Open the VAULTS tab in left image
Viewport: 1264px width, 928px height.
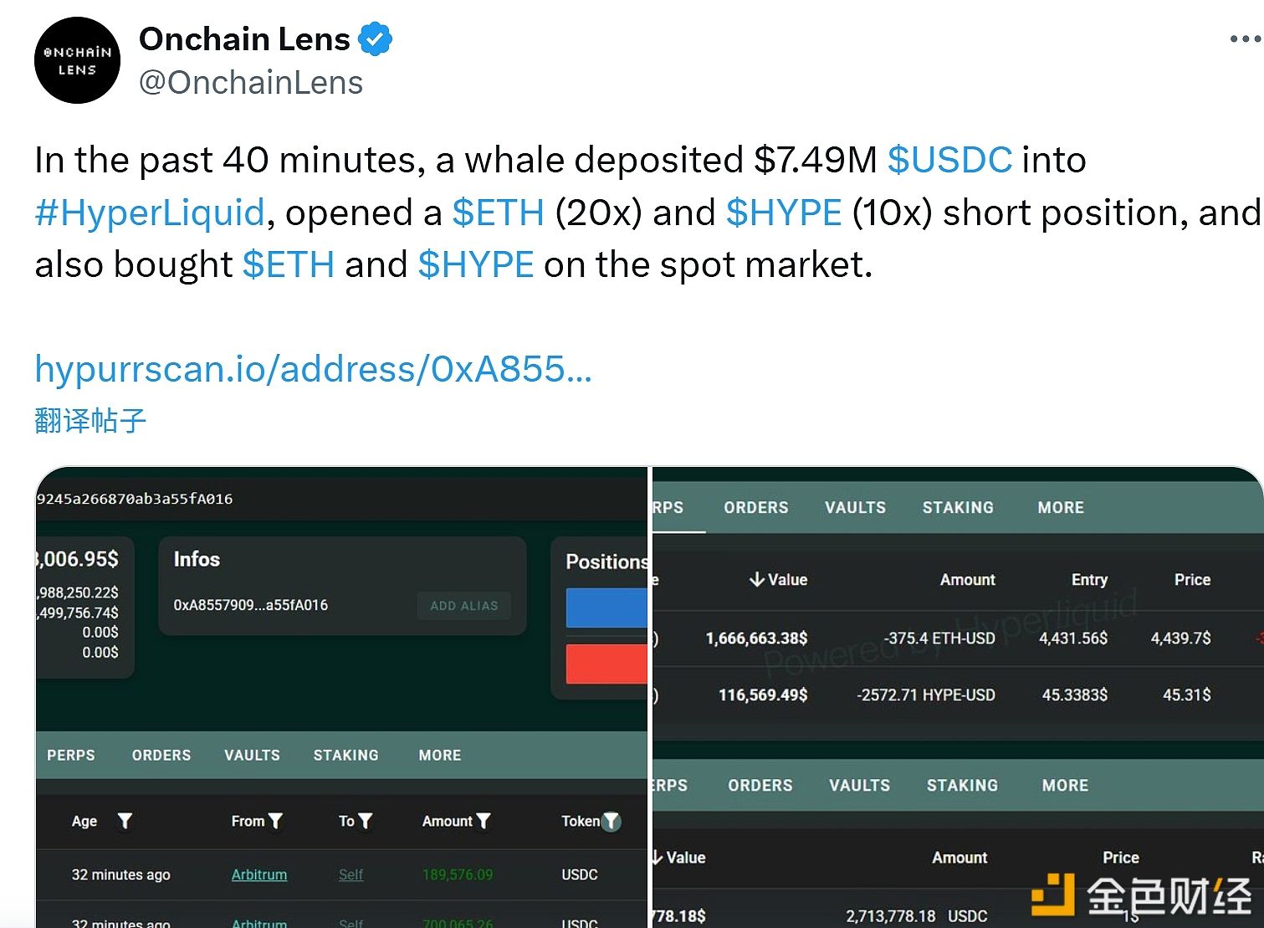point(252,755)
